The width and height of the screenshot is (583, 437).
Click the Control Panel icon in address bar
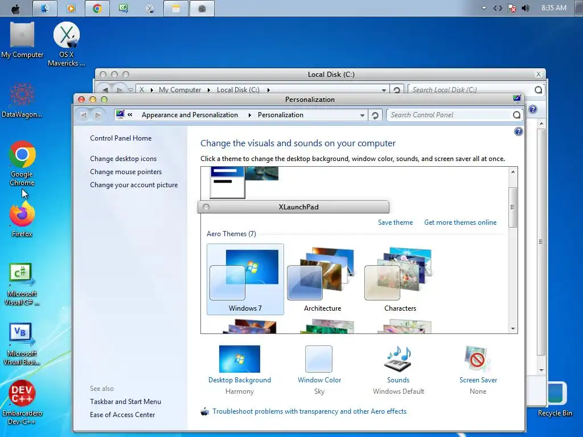(120, 114)
